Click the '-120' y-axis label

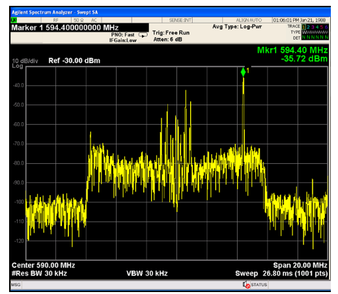[x=19, y=241]
